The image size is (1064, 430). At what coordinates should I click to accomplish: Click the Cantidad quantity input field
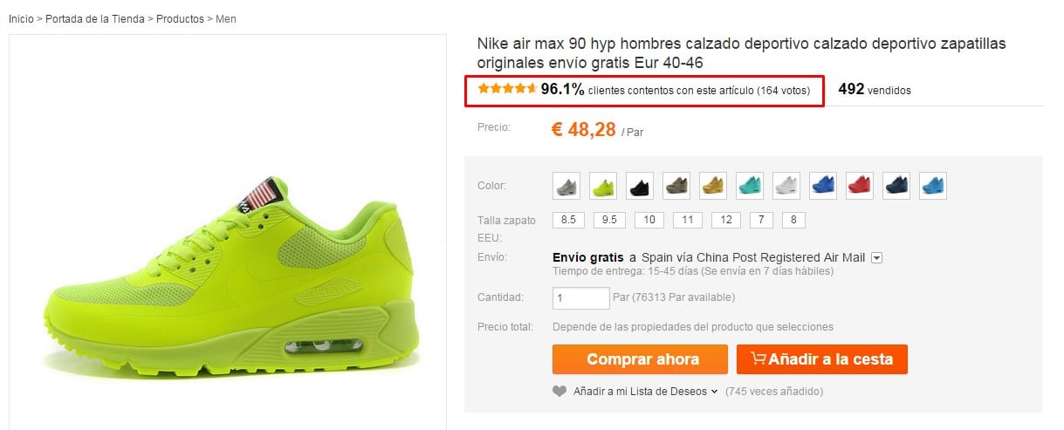click(x=581, y=297)
